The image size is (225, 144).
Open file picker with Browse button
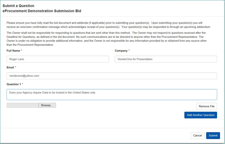[x=47, y=105]
